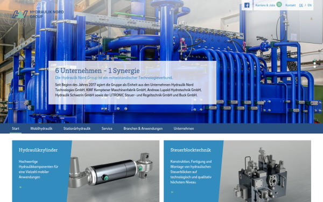This screenshot has width=323, height=202.
Task: Click the green 13 jobs badge
Action: pyautogui.click(x=279, y=4)
